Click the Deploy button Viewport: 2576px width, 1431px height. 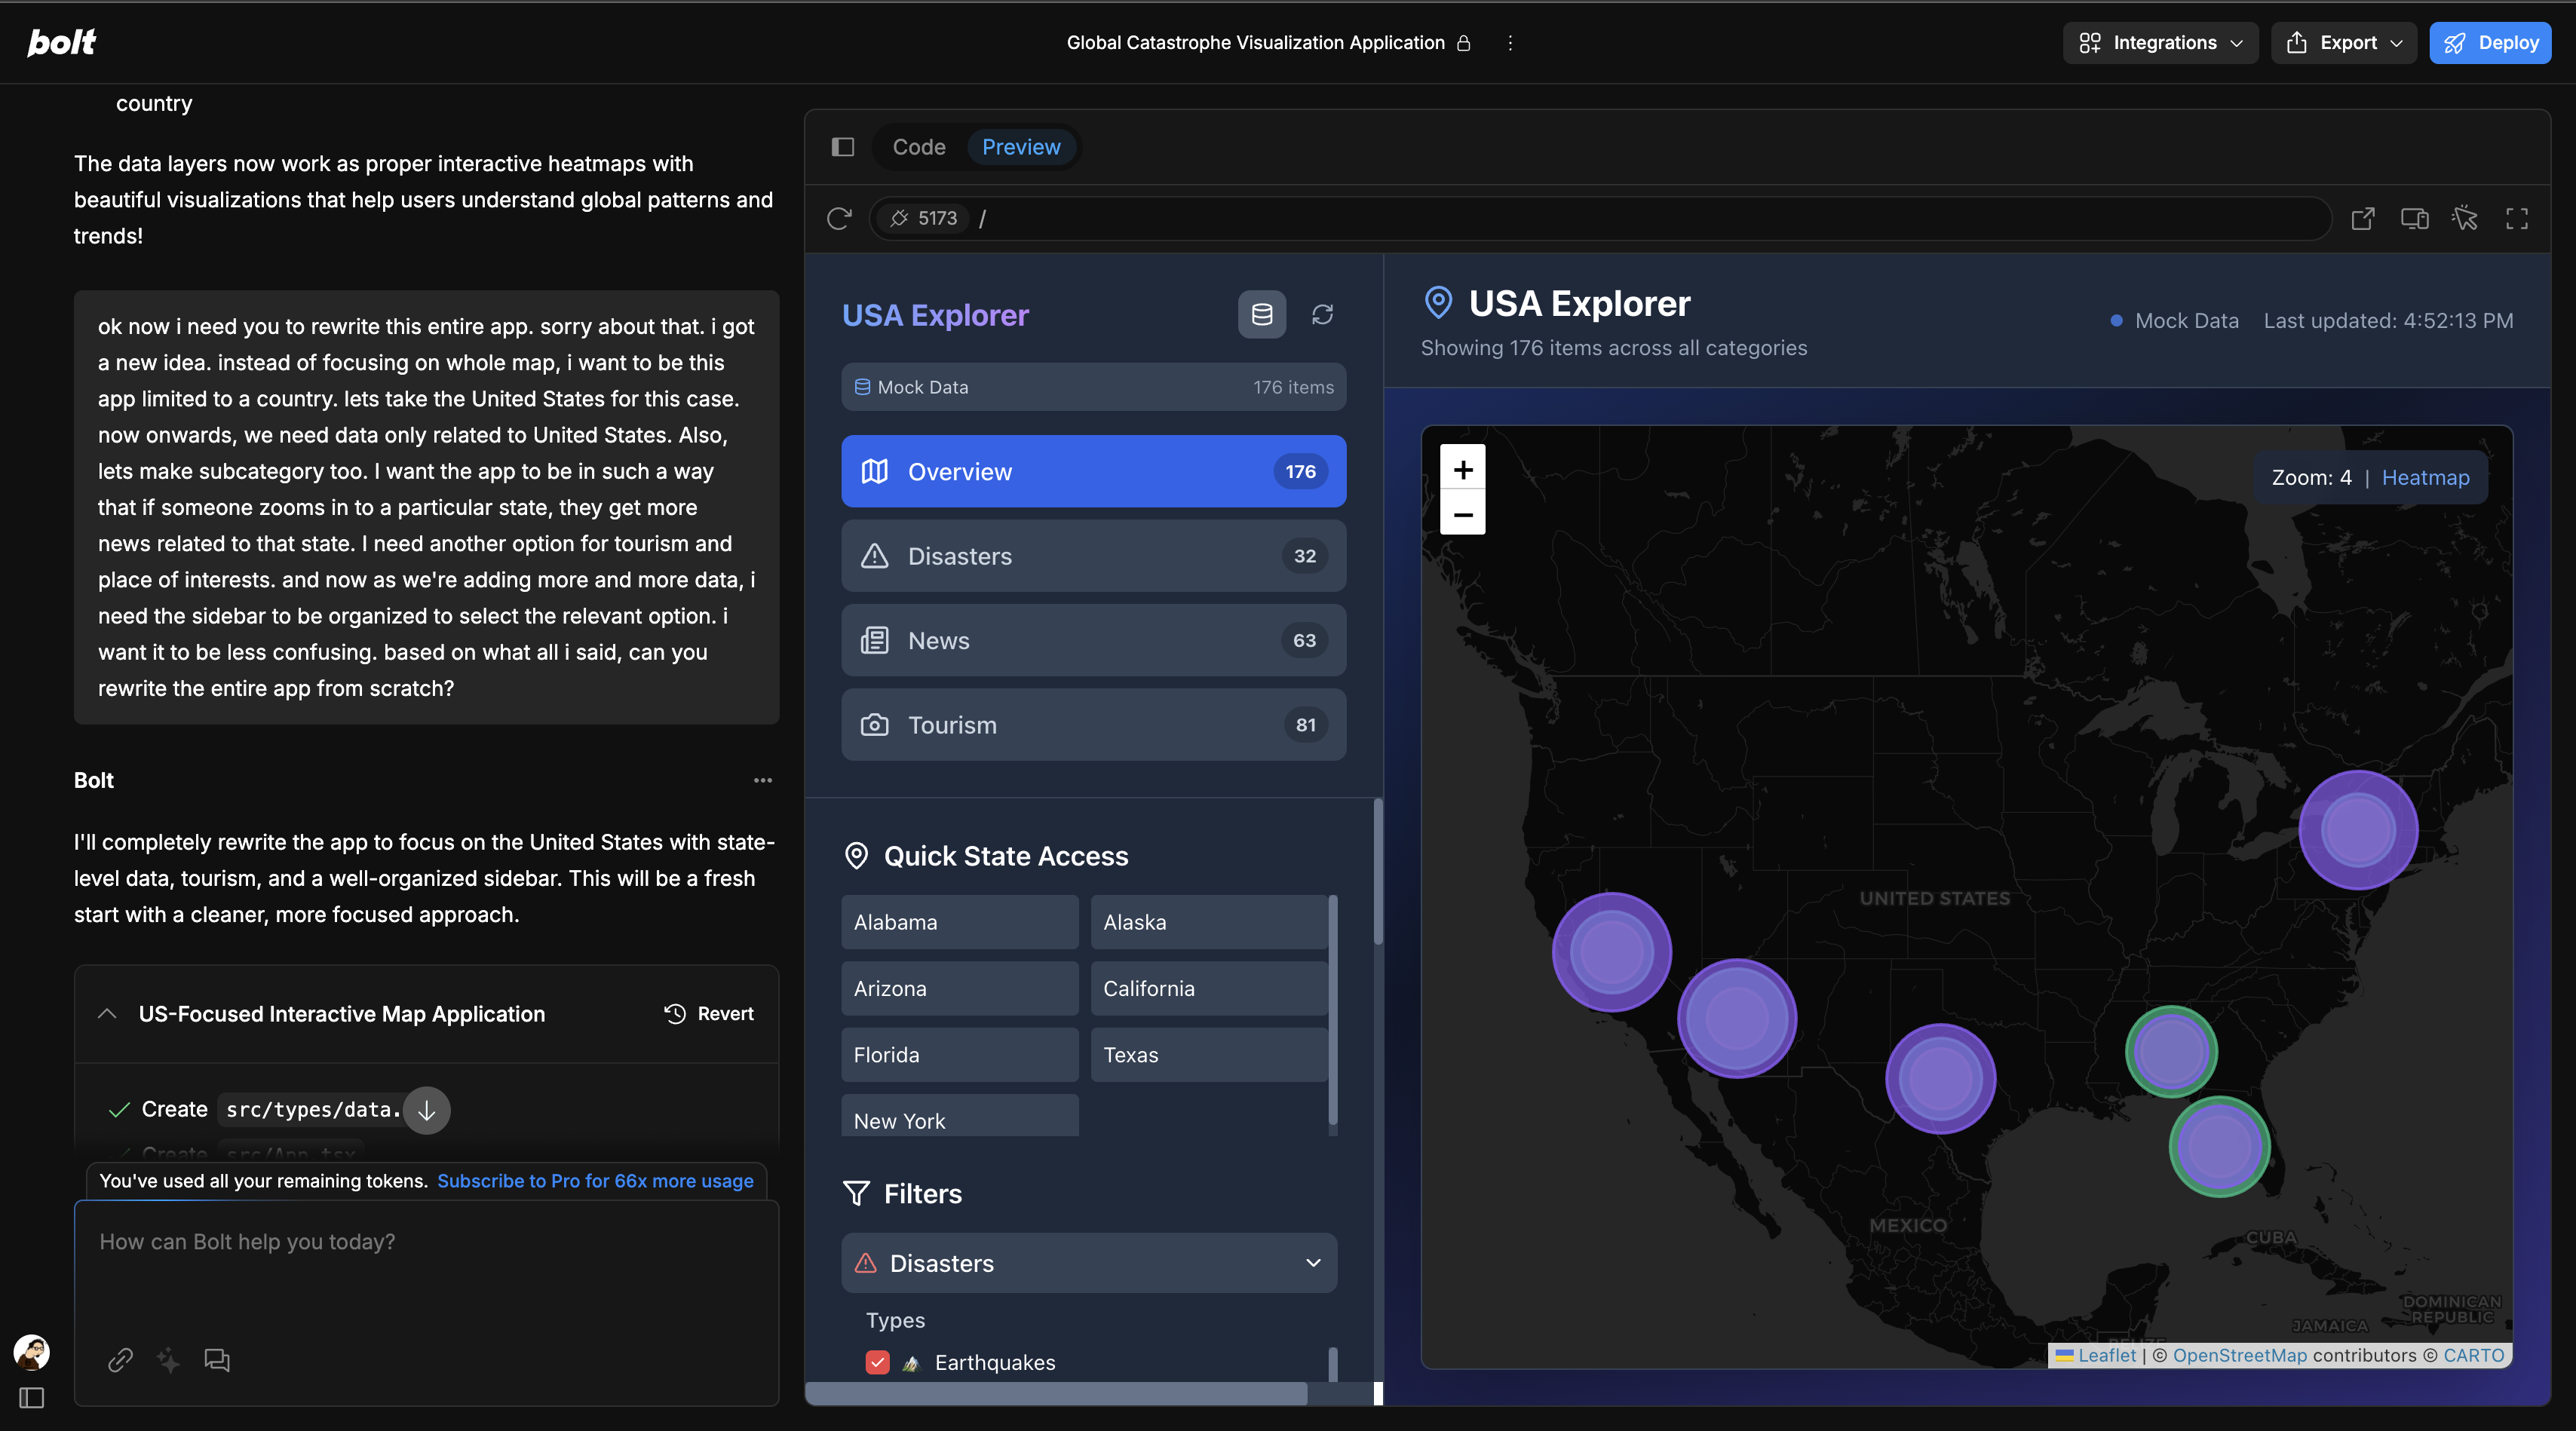click(2490, 43)
